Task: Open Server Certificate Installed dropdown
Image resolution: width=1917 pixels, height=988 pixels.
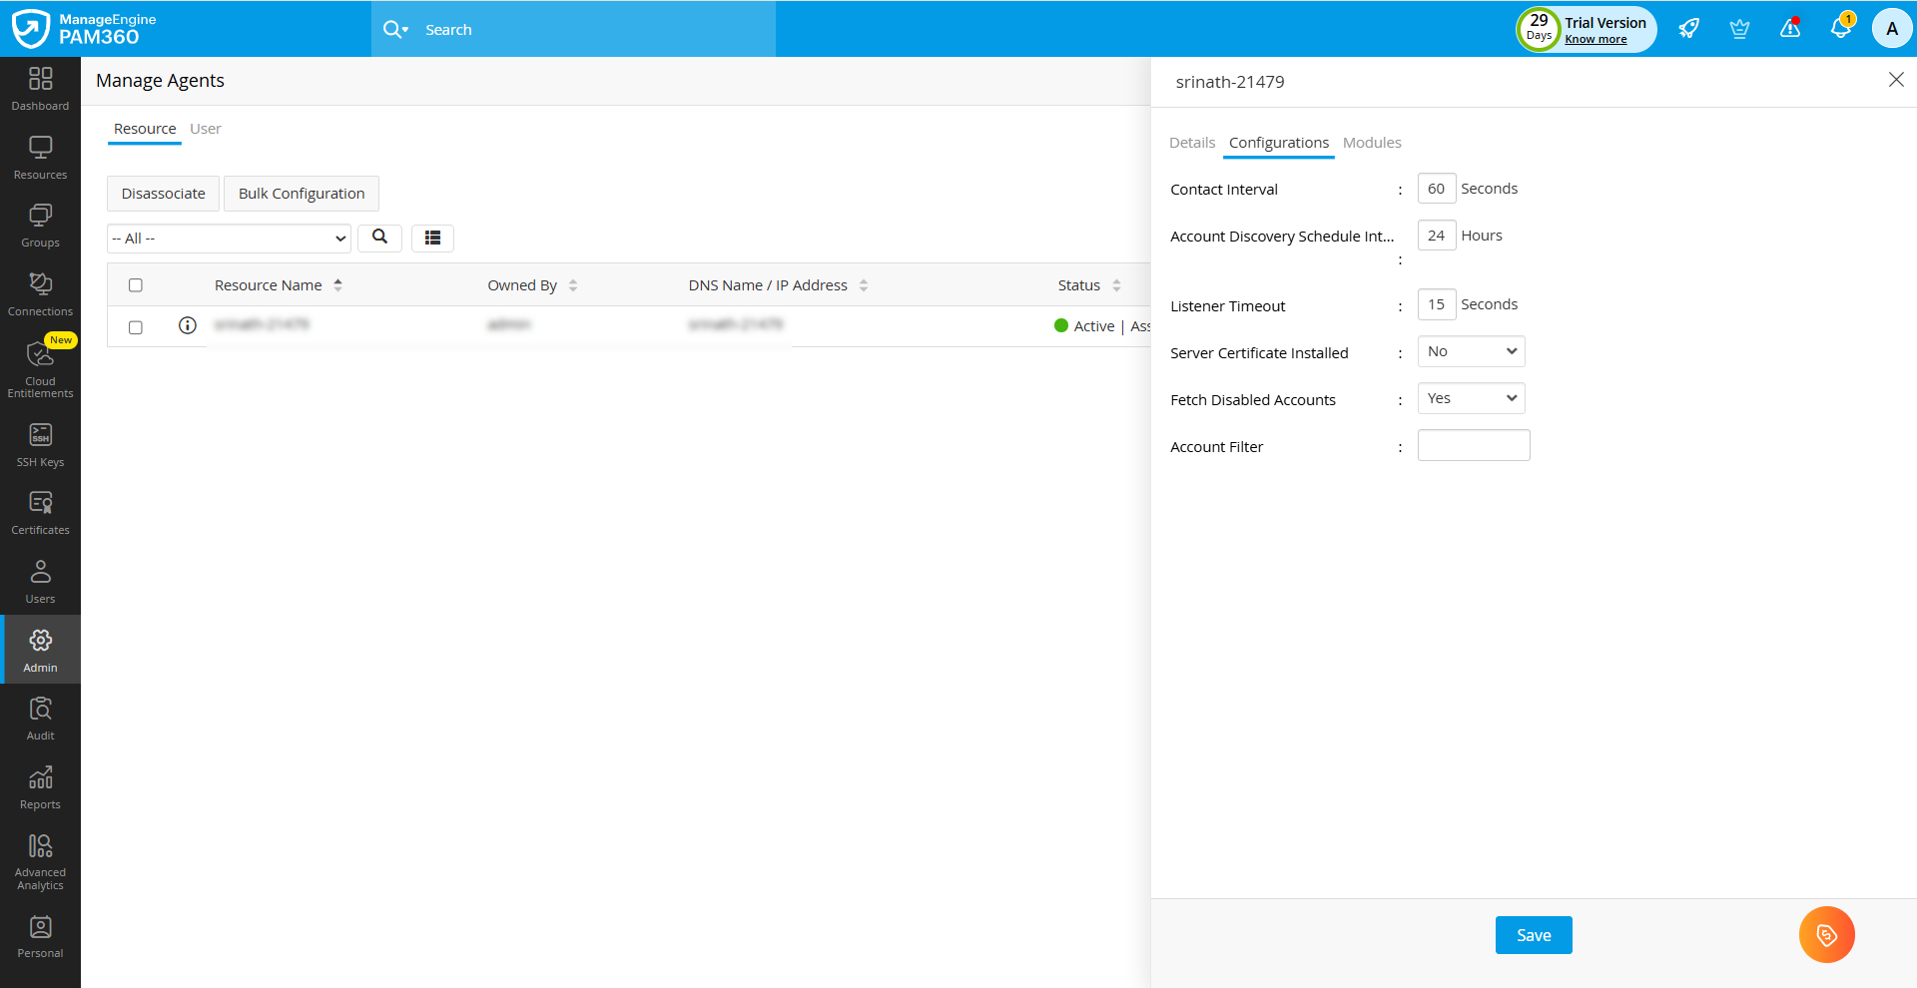Action: (1471, 351)
